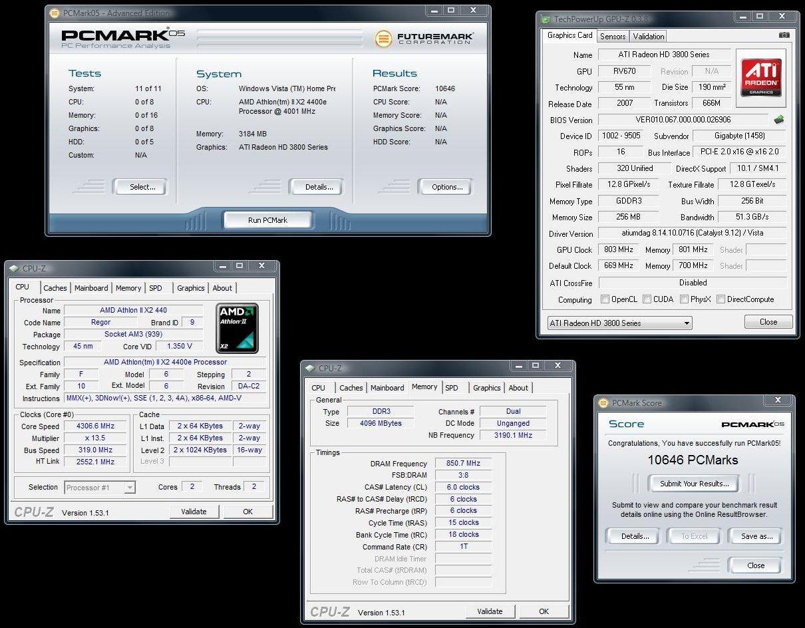Click the PCMark Score 10646 result value
This screenshot has height=628, width=805.
coord(446,88)
